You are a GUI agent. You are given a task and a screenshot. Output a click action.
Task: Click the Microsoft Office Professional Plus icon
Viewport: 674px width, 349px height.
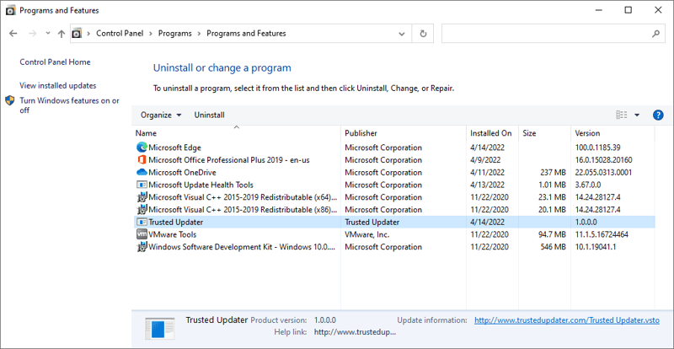click(142, 160)
